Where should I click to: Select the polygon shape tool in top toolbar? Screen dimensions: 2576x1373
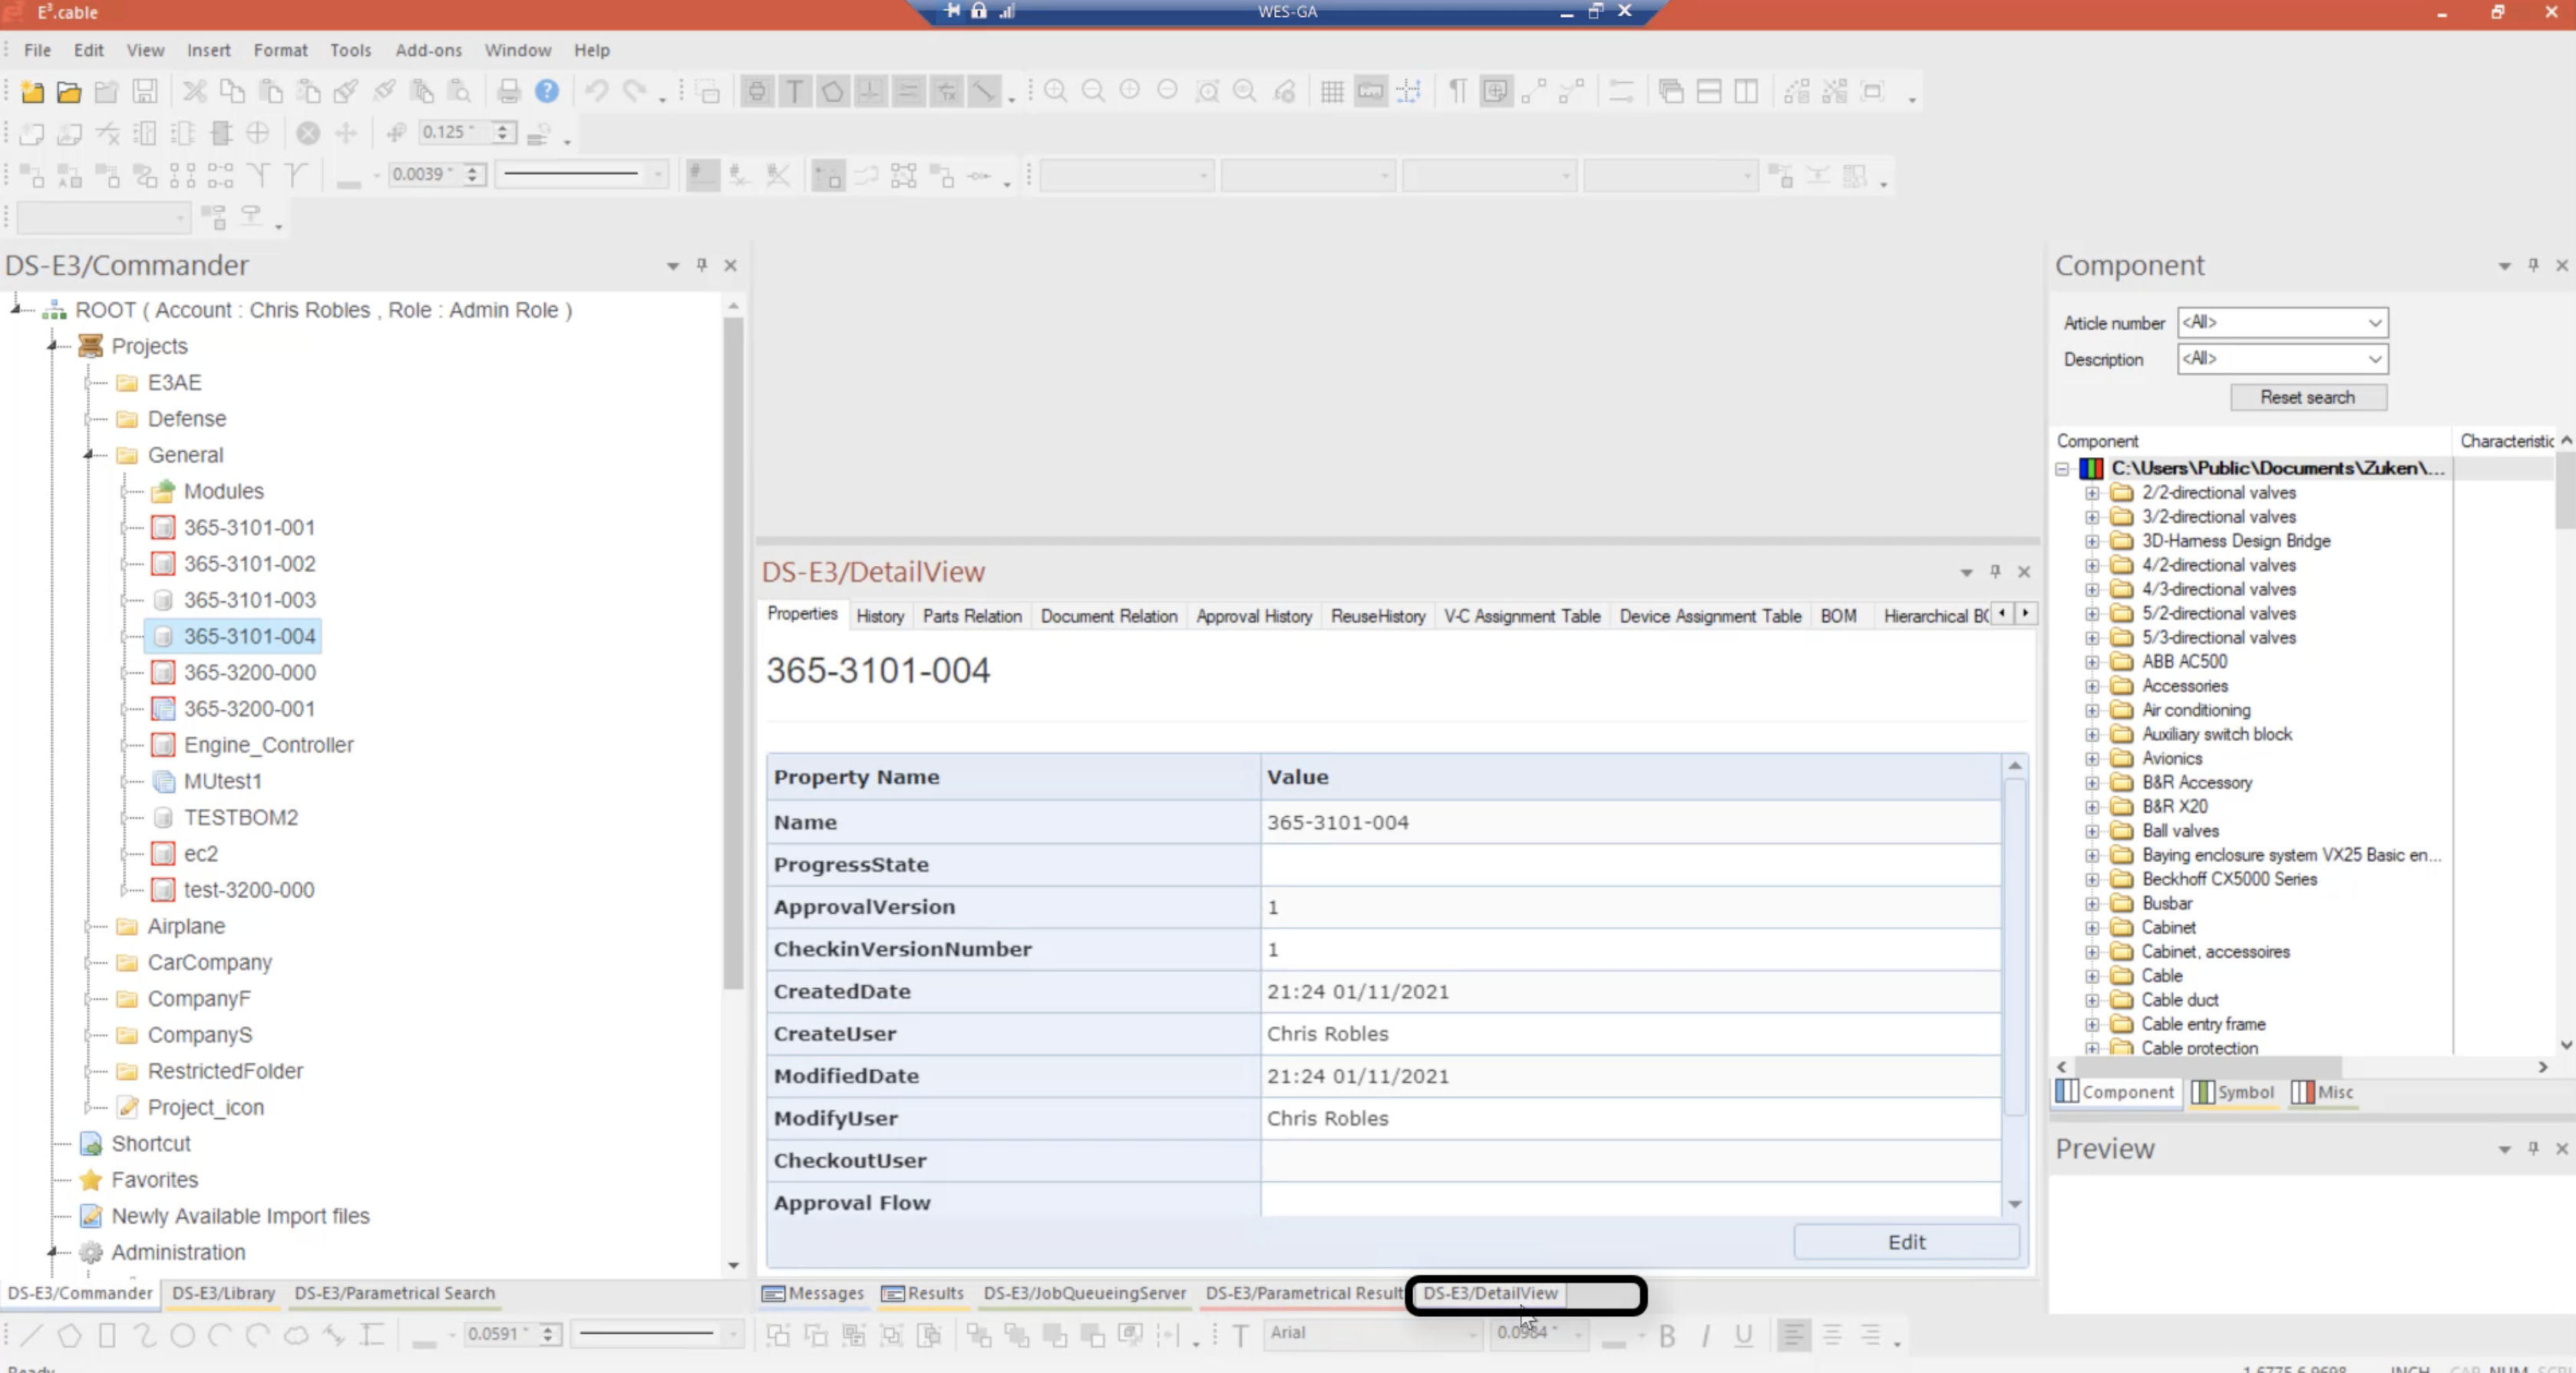pyautogui.click(x=832, y=92)
